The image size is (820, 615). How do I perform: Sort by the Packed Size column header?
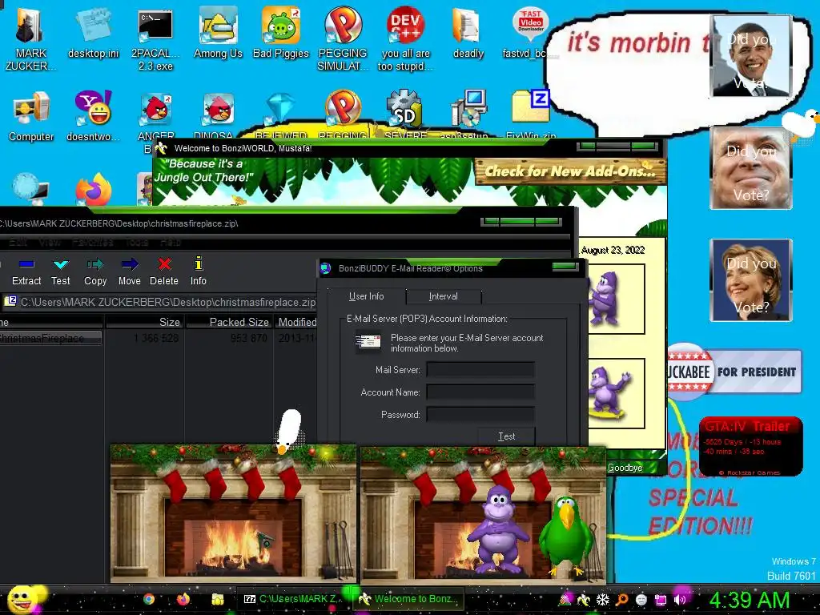[x=229, y=322]
